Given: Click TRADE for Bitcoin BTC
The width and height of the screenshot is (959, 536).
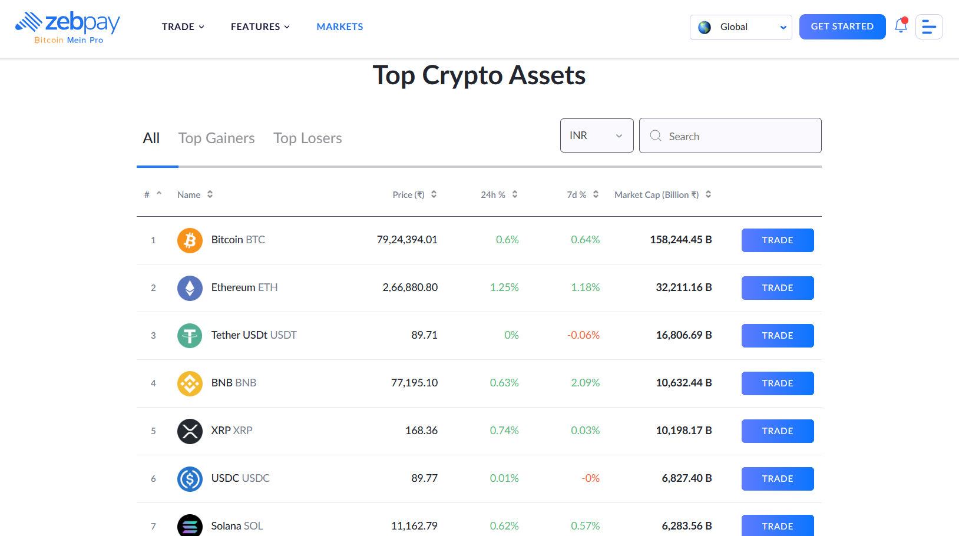Looking at the screenshot, I should coord(777,240).
